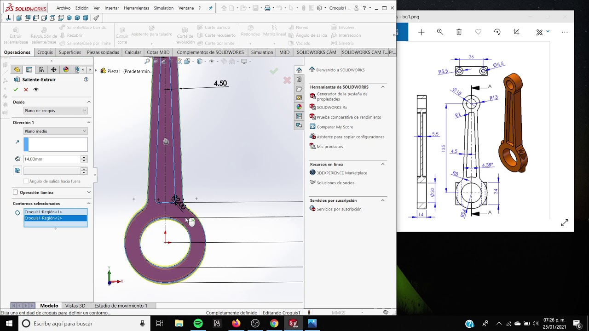
Task: Collapse the Desde section
Action: pos(89,102)
